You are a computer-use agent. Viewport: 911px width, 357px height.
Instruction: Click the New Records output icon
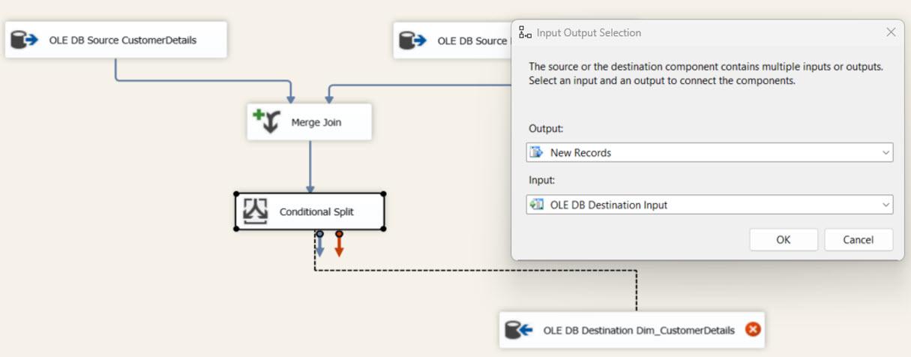(537, 152)
